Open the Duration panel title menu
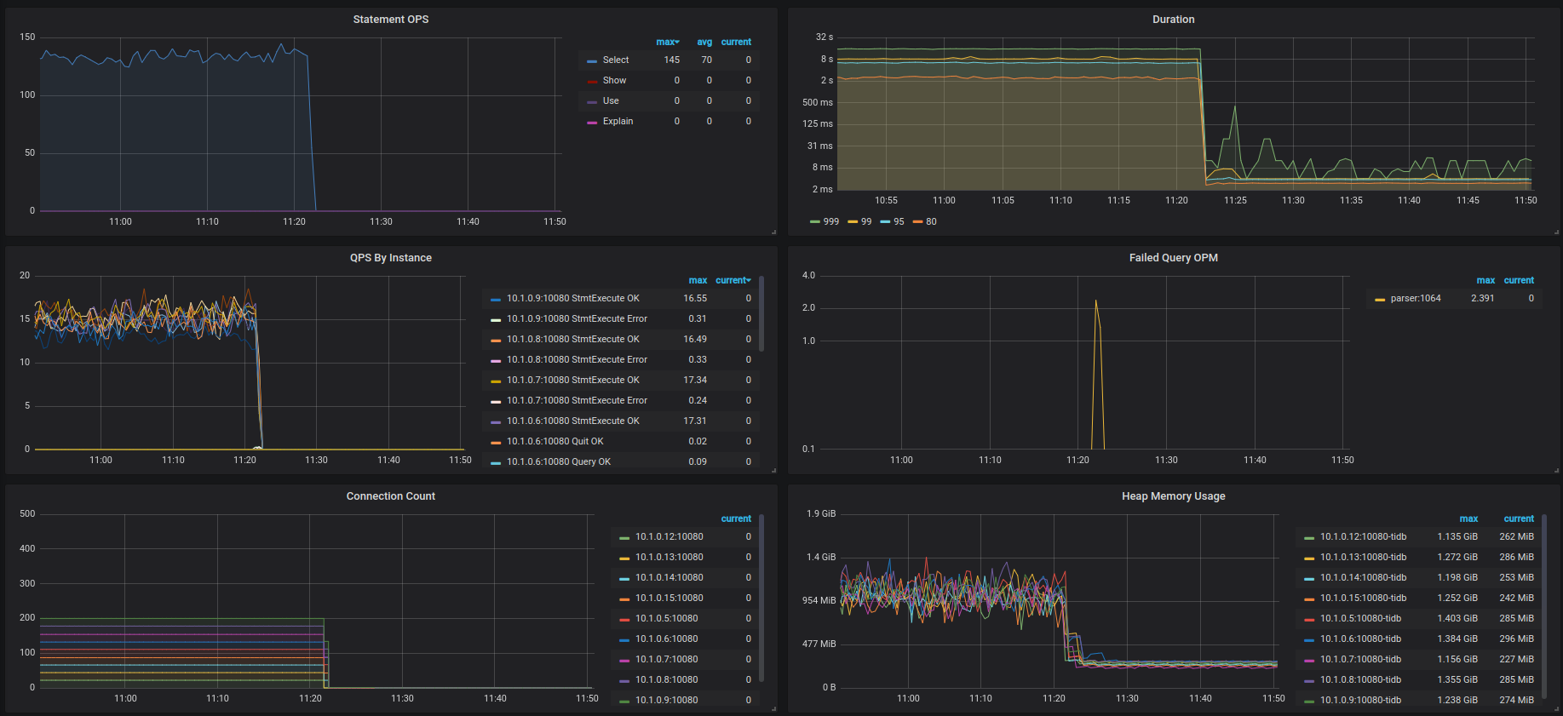 coord(1173,20)
